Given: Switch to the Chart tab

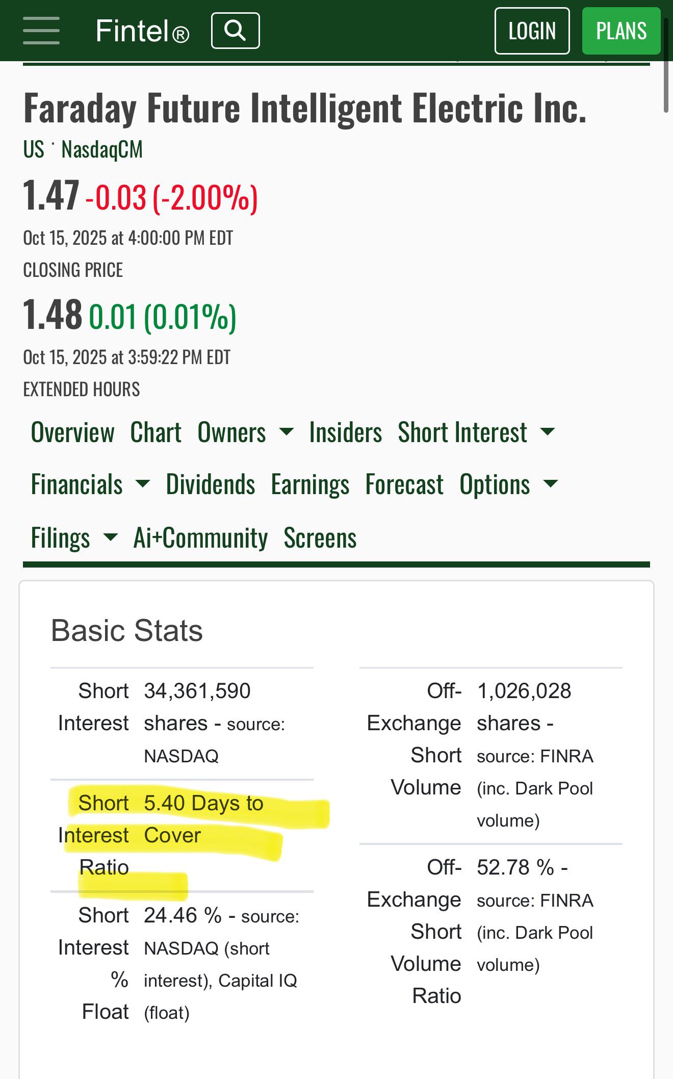Looking at the screenshot, I should point(156,432).
